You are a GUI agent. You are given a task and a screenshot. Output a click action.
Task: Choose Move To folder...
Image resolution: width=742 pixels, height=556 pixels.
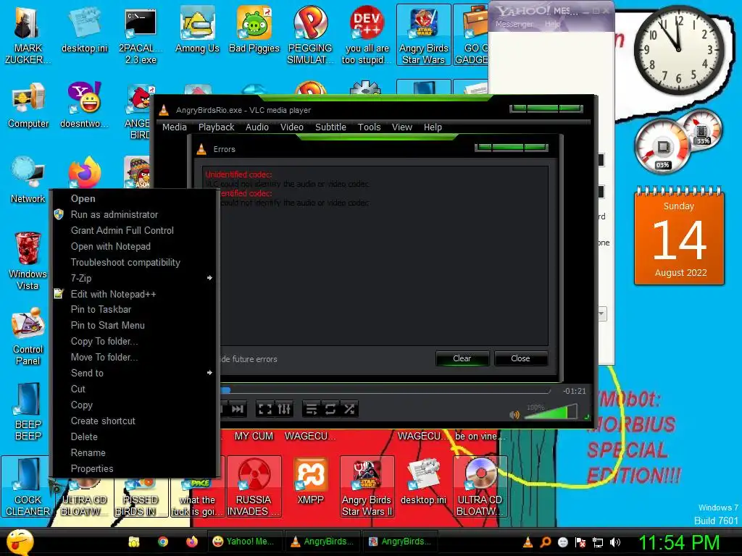134,357
